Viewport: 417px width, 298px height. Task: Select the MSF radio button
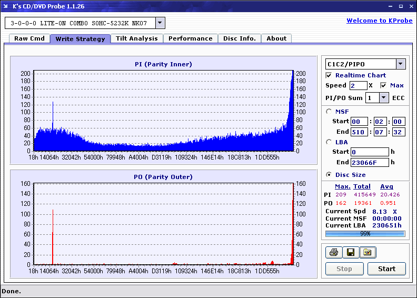(x=329, y=112)
